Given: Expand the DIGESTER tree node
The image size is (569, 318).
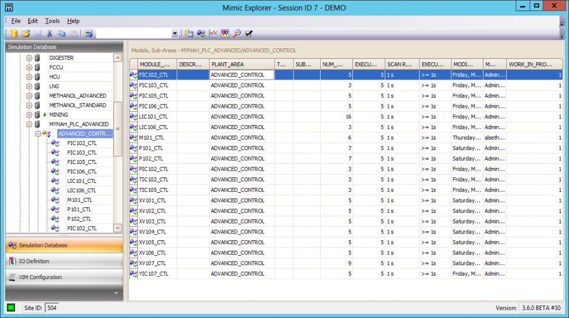Looking at the screenshot, I should pyautogui.click(x=29, y=58).
